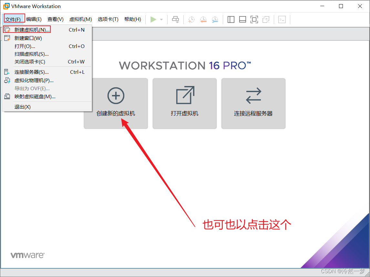Screen dimensions: 370x277
Task: Click the 虚拟化物理机 menu icon
Action: [7, 81]
